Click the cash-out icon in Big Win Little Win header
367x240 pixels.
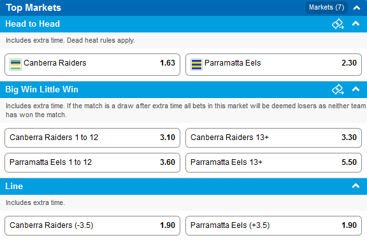click(338, 89)
